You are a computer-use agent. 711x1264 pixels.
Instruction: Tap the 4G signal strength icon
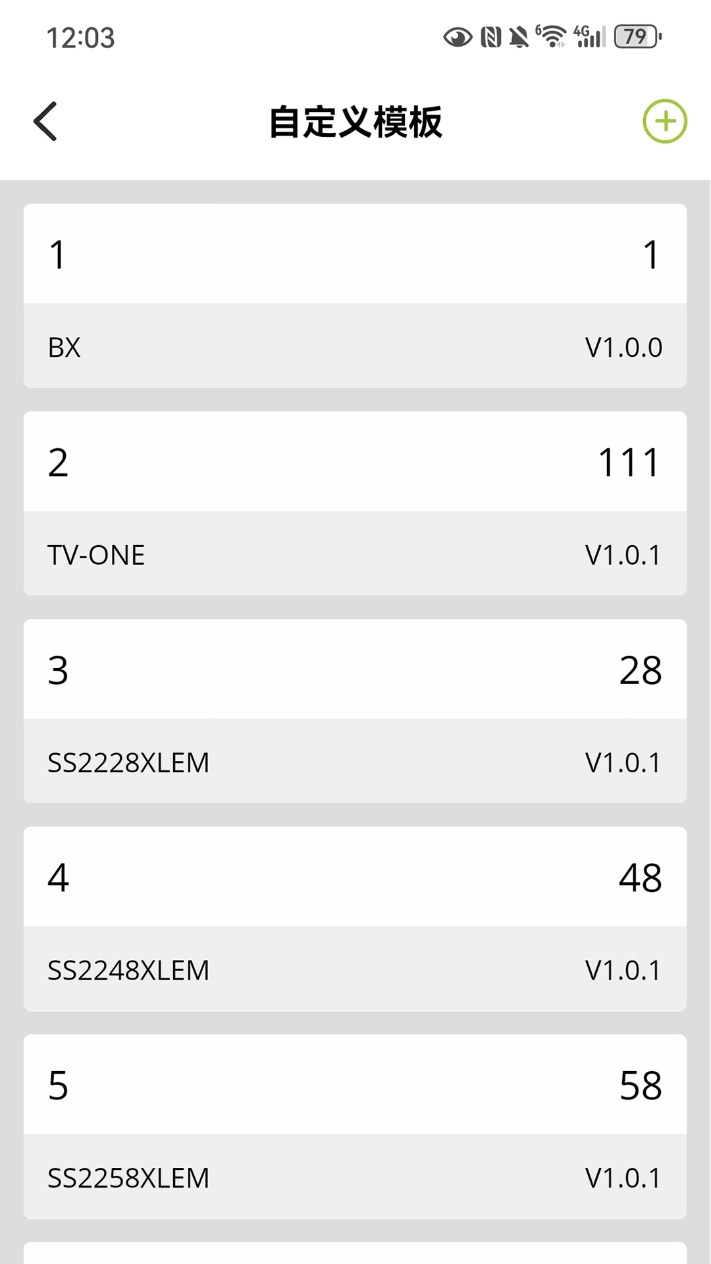click(x=589, y=36)
